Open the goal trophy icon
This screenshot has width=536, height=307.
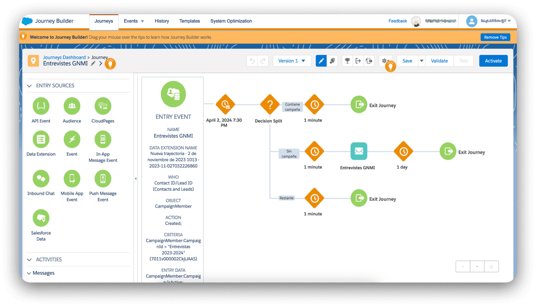tap(347, 61)
